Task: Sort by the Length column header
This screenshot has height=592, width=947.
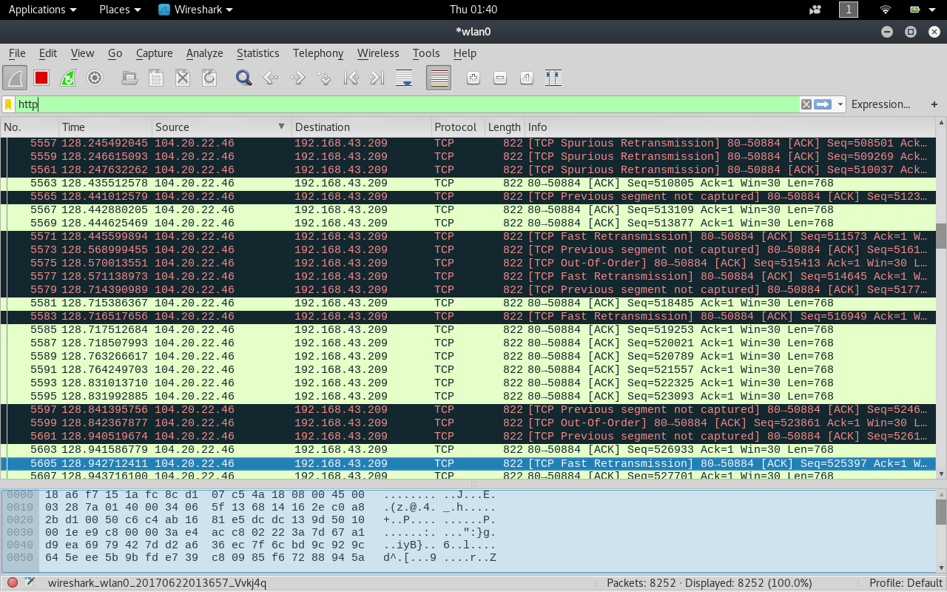Action: point(505,127)
